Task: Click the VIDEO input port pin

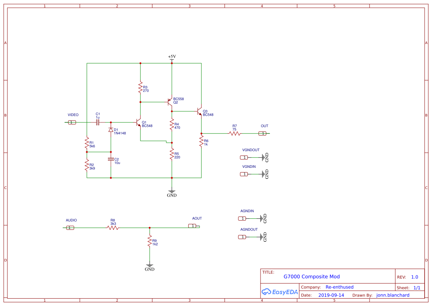Action: [72, 122]
